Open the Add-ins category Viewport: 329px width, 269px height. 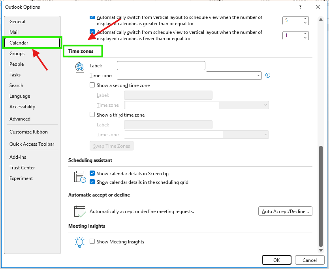click(32, 157)
